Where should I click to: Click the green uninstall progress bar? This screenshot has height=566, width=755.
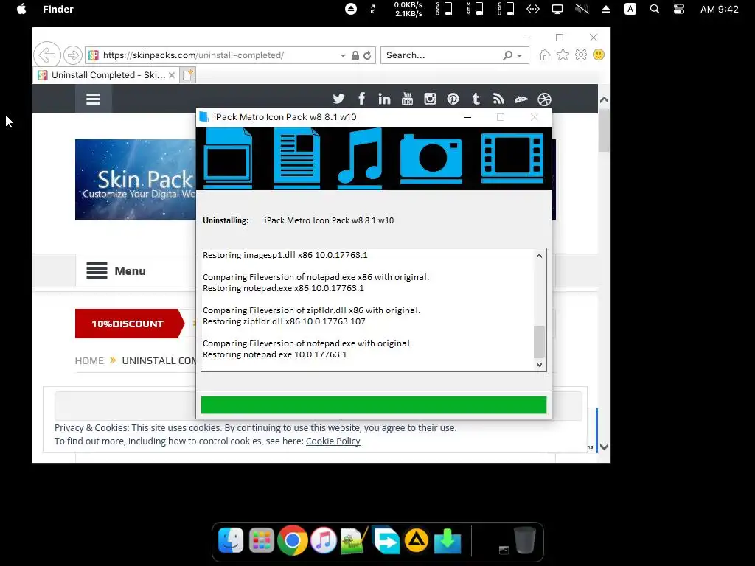[374, 405]
